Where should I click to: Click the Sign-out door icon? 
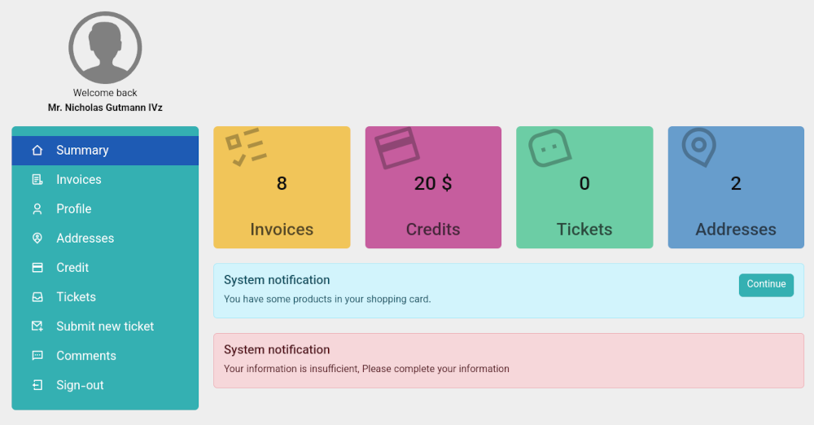point(37,385)
